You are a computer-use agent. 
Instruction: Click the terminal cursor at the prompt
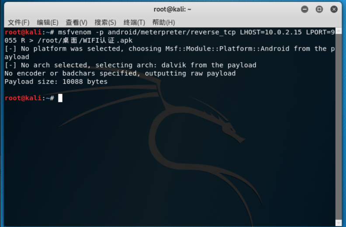pyautogui.click(x=60, y=98)
